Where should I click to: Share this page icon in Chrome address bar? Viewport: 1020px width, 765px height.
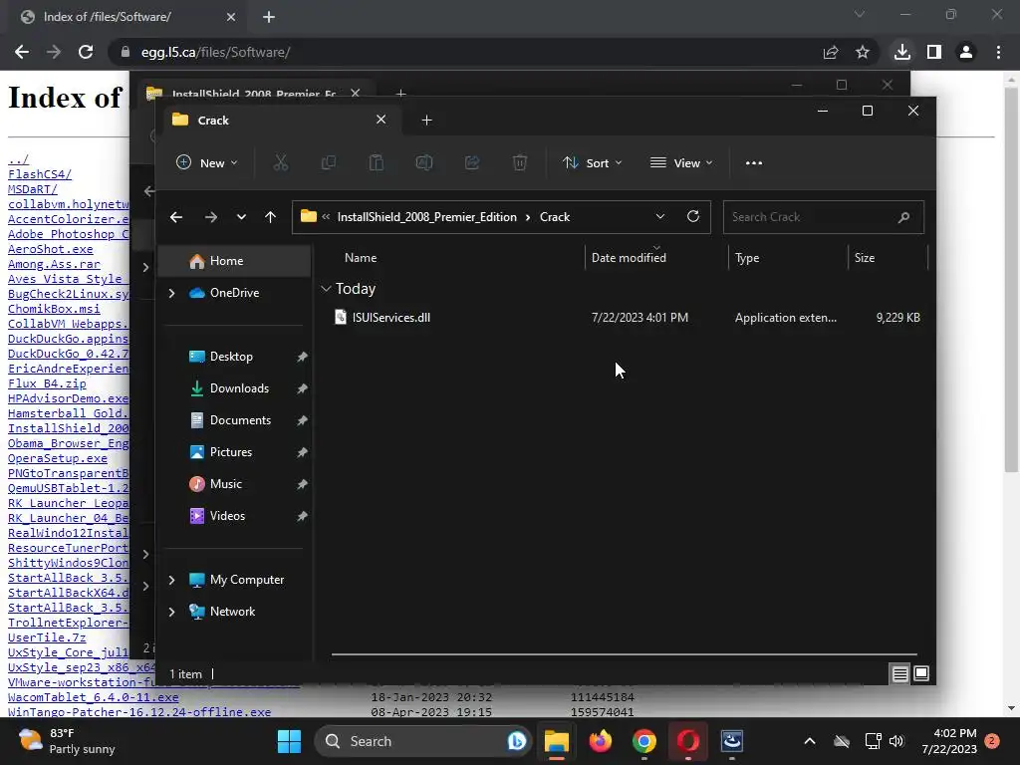pyautogui.click(x=831, y=52)
